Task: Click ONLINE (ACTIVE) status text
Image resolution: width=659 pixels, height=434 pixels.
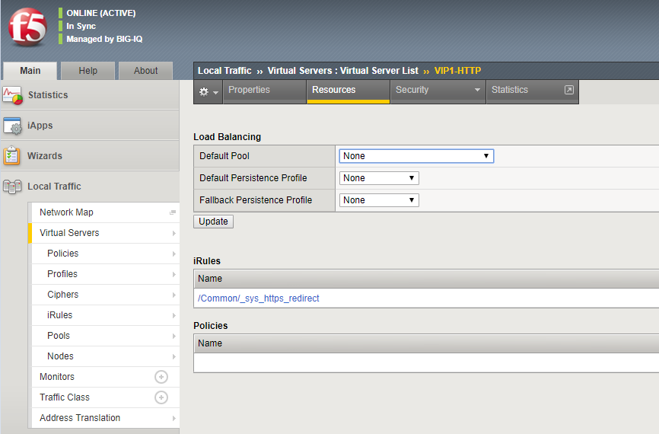Action: (x=101, y=13)
